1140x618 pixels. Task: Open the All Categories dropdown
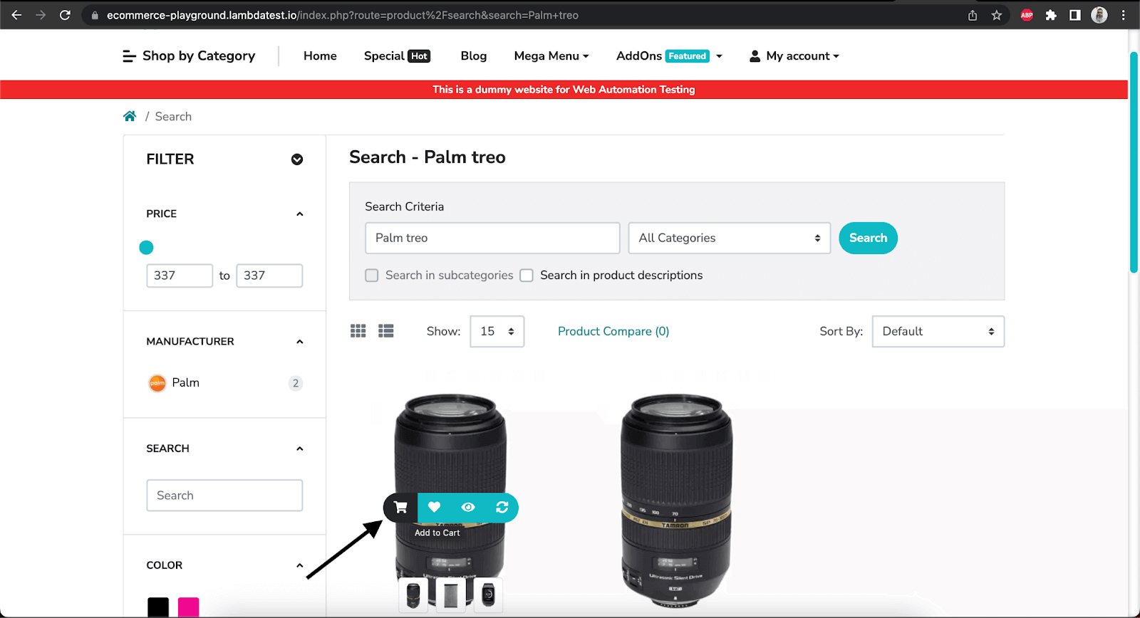click(730, 238)
